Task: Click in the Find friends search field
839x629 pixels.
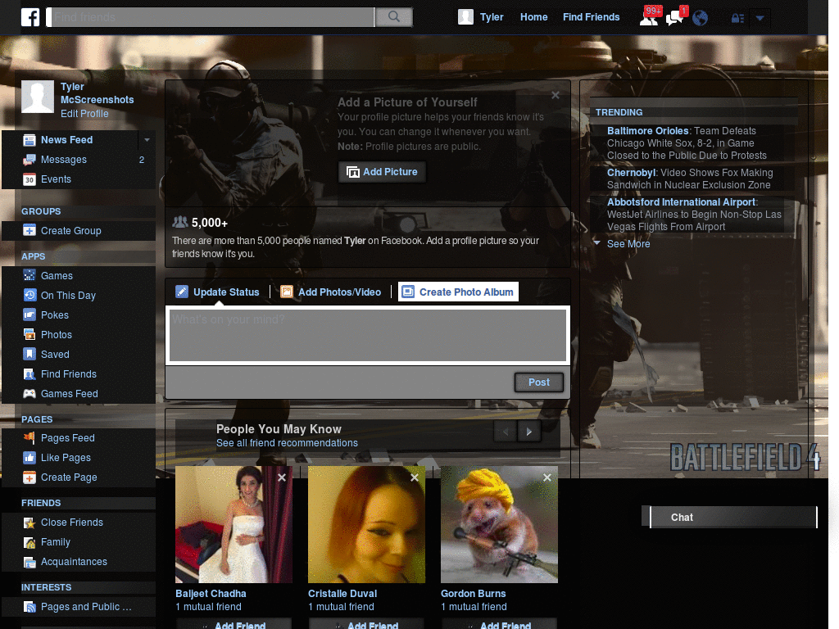Action: point(211,17)
